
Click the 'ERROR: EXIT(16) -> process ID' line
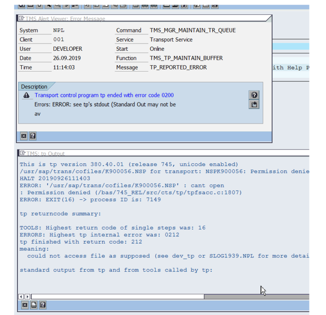coord(90,199)
